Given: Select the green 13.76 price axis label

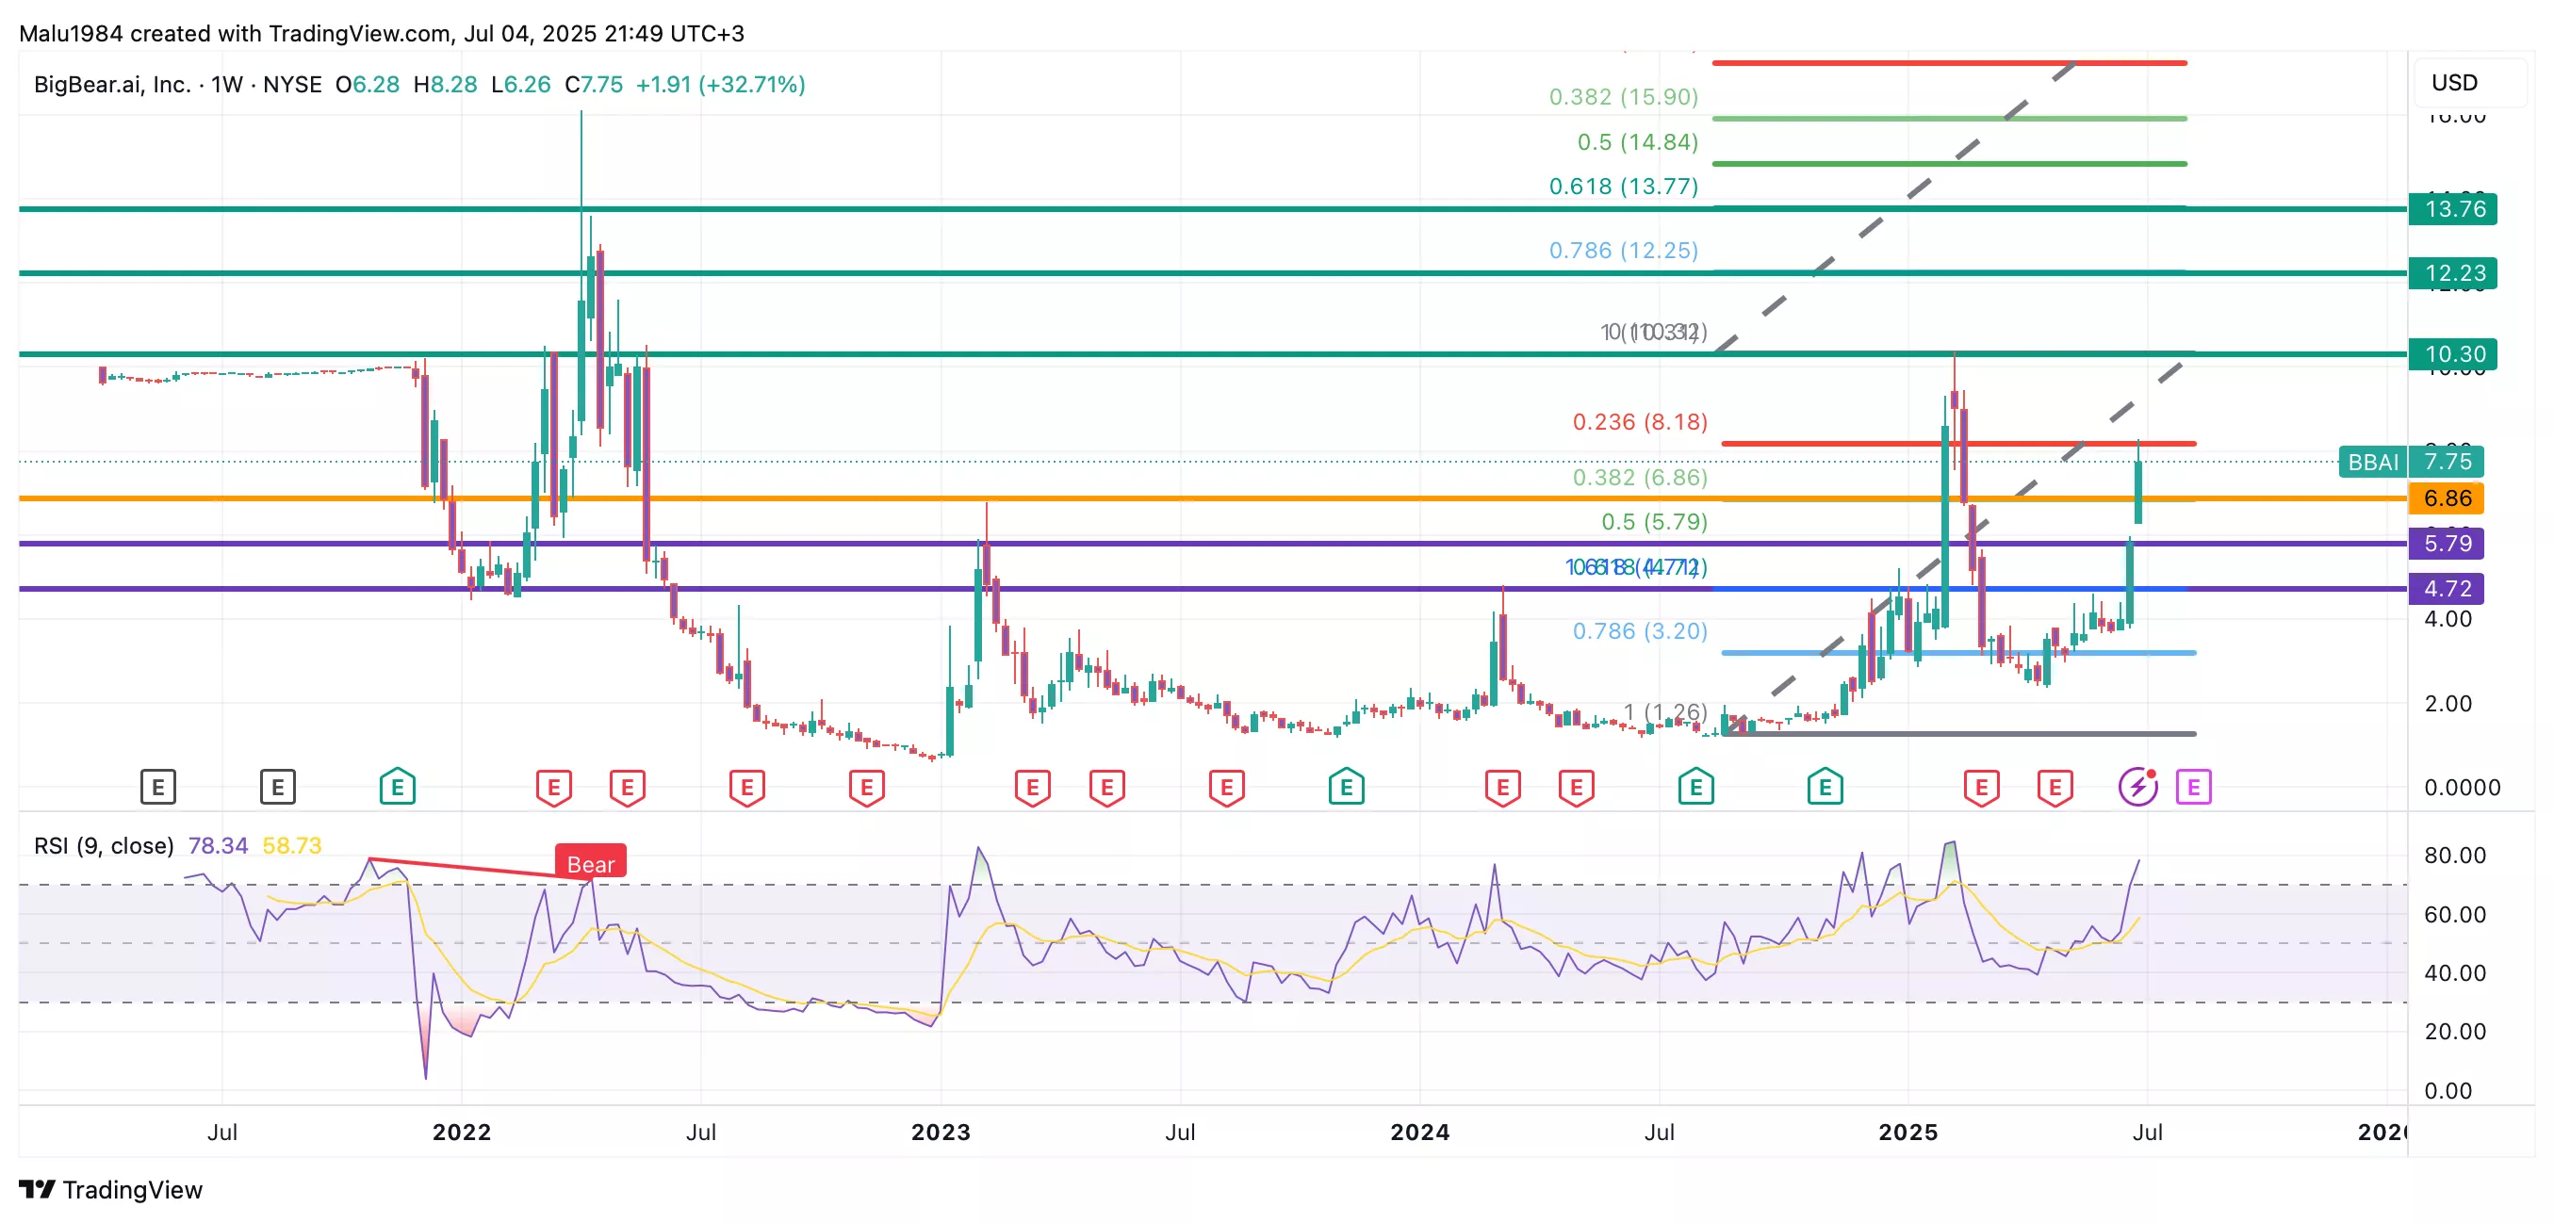Looking at the screenshot, I should tap(2454, 209).
